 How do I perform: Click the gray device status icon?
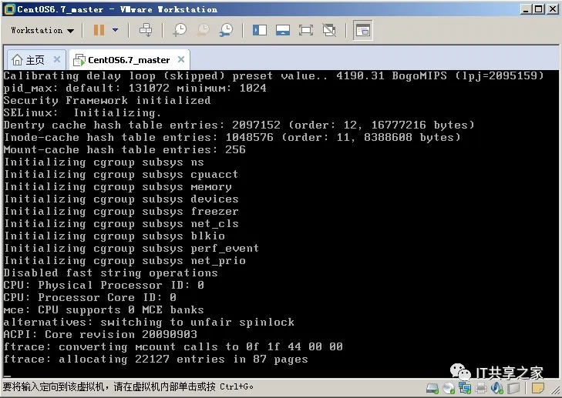pos(513,388)
